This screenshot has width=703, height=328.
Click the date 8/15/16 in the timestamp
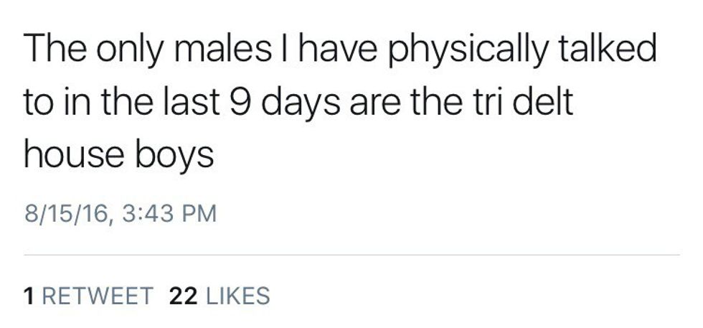[63, 213]
